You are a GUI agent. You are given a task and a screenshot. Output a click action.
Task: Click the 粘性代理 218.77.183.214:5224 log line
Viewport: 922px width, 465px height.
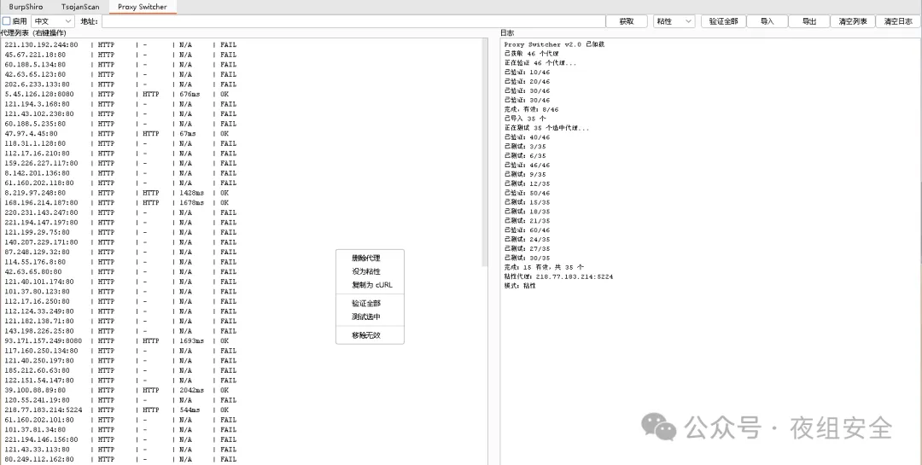point(558,276)
